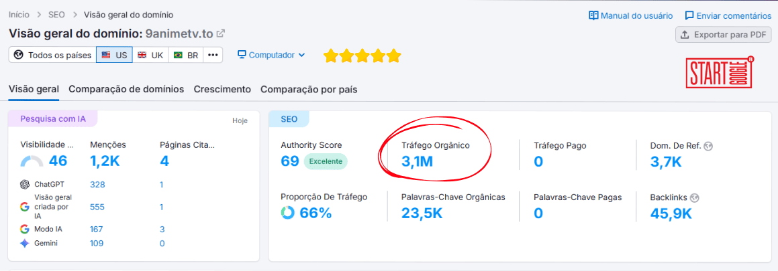Expand the Computador device dropdown

[x=271, y=56]
